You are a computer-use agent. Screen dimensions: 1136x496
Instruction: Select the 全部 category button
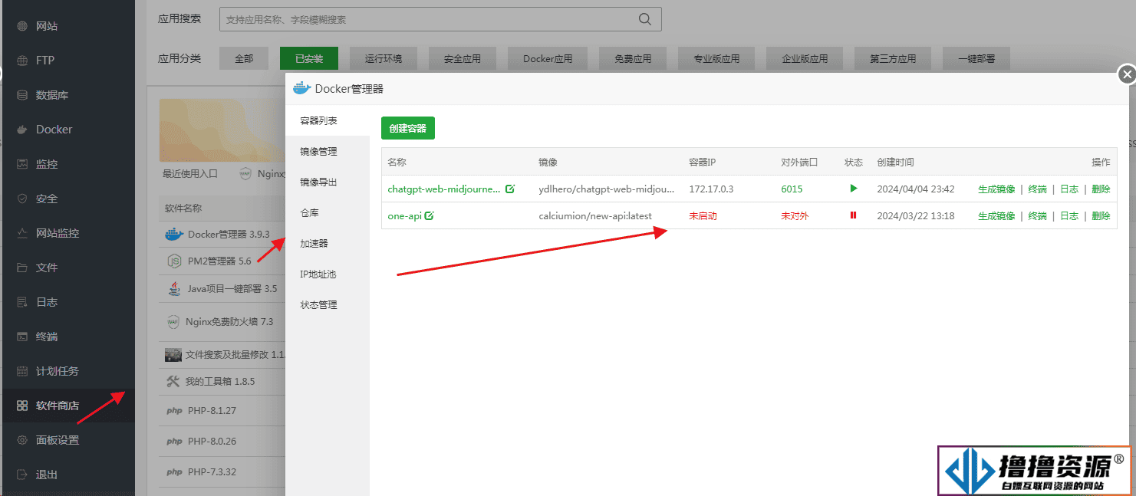244,58
